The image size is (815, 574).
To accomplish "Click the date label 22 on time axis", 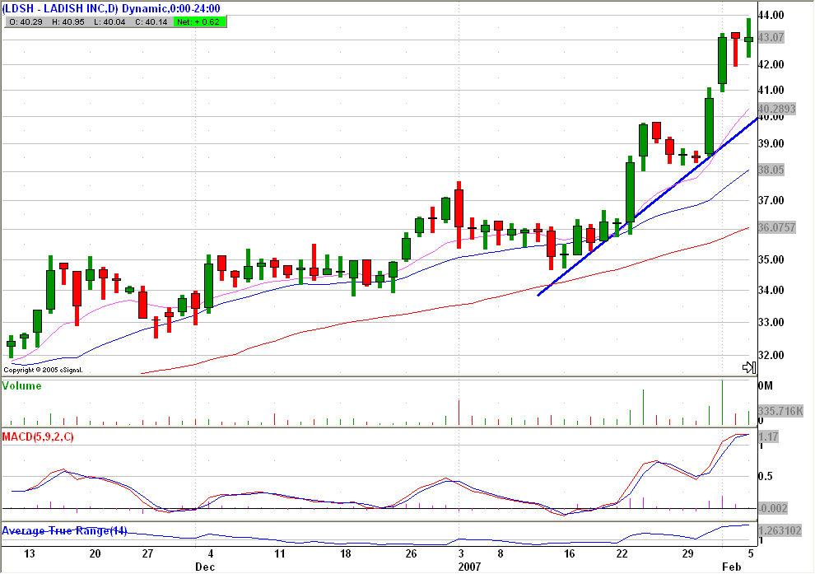I will (622, 553).
